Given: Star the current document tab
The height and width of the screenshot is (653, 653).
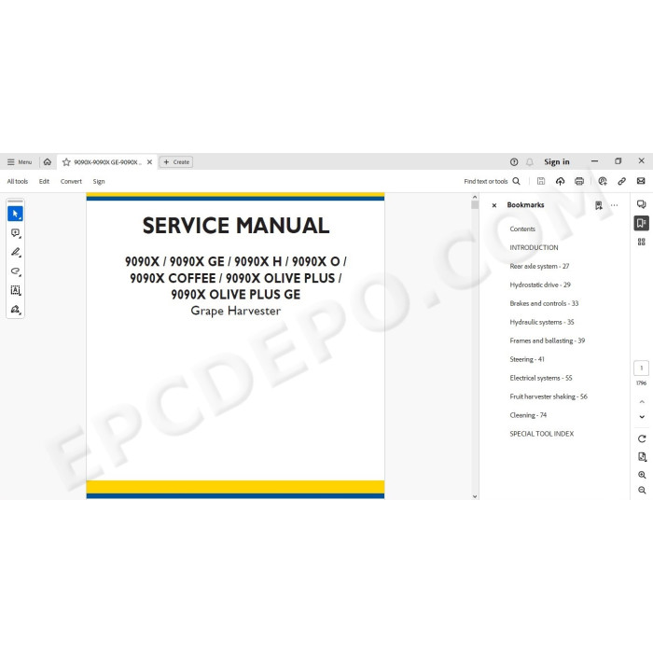Looking at the screenshot, I should (66, 162).
